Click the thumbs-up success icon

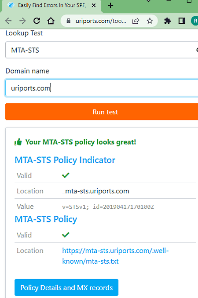pyautogui.click(x=18, y=142)
